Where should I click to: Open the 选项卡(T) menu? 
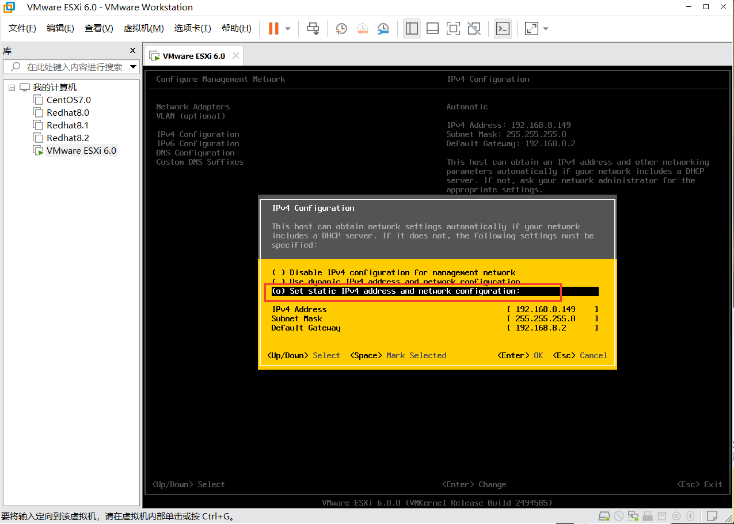[x=192, y=28]
